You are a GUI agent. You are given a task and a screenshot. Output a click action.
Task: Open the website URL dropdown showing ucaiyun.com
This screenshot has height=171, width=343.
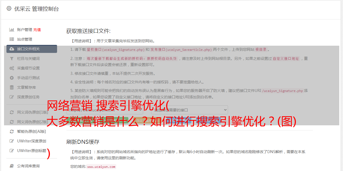tap(105, 110)
